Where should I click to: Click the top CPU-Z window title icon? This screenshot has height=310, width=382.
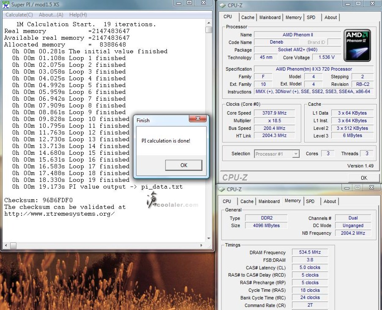coord(222,5)
